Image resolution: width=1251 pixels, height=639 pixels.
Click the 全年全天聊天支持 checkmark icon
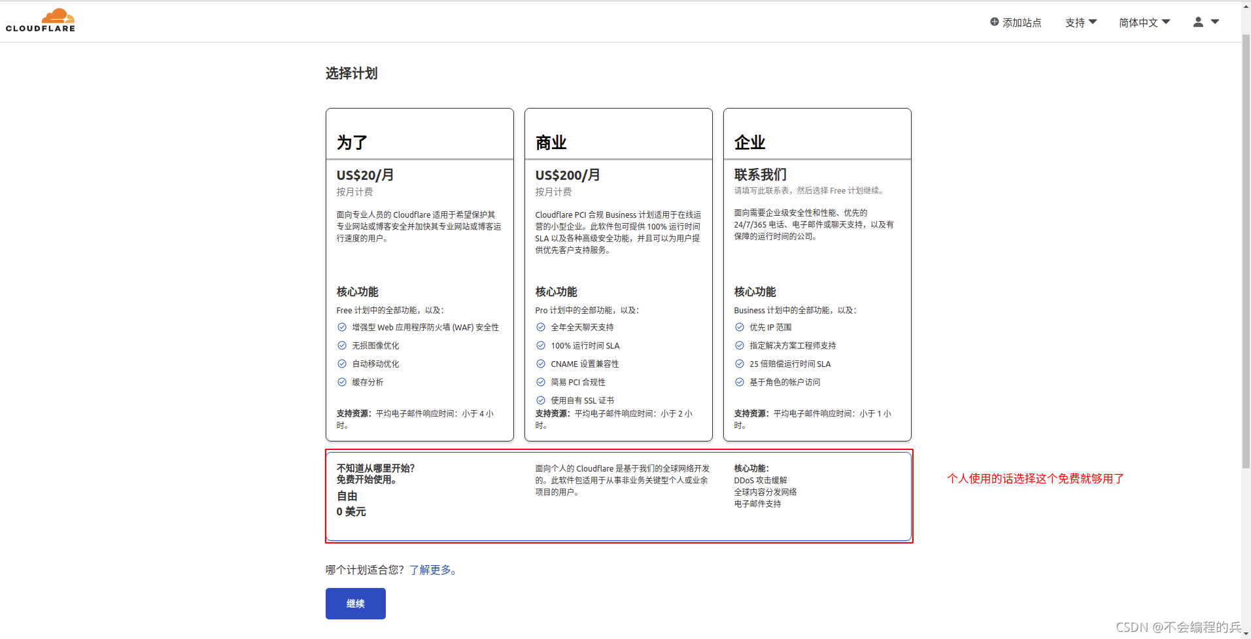pyautogui.click(x=541, y=327)
